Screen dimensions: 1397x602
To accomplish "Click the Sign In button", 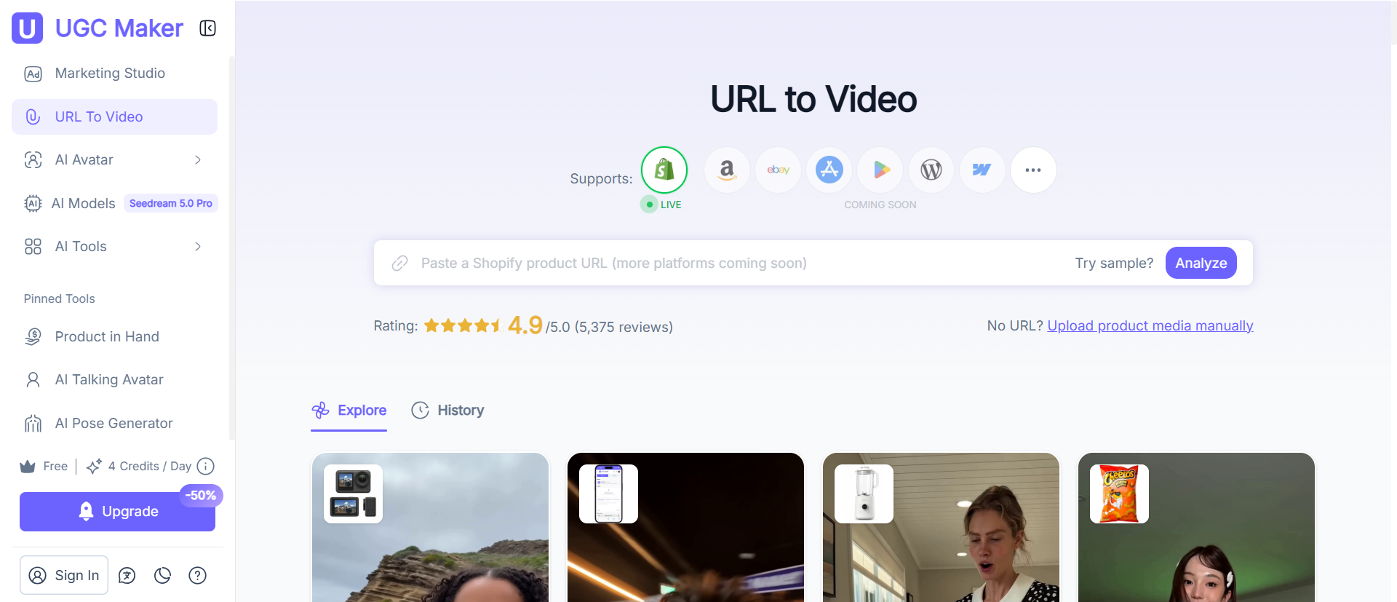I will tap(64, 575).
